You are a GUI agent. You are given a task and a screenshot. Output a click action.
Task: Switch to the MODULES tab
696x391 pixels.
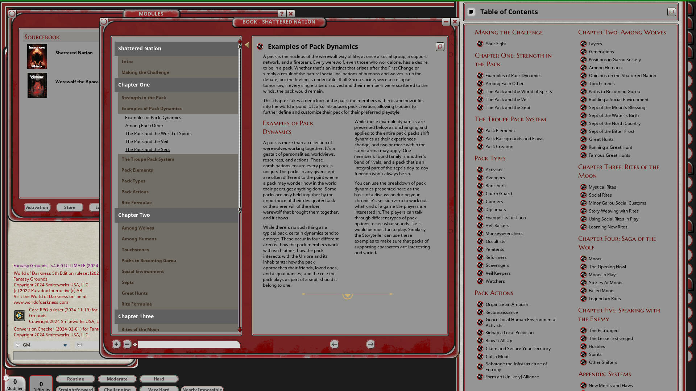tap(152, 13)
